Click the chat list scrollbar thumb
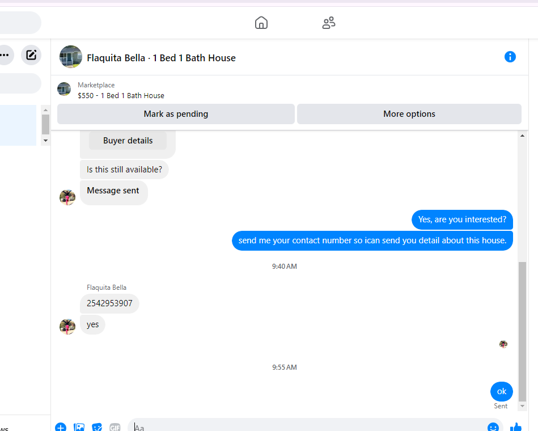 (x=45, y=125)
